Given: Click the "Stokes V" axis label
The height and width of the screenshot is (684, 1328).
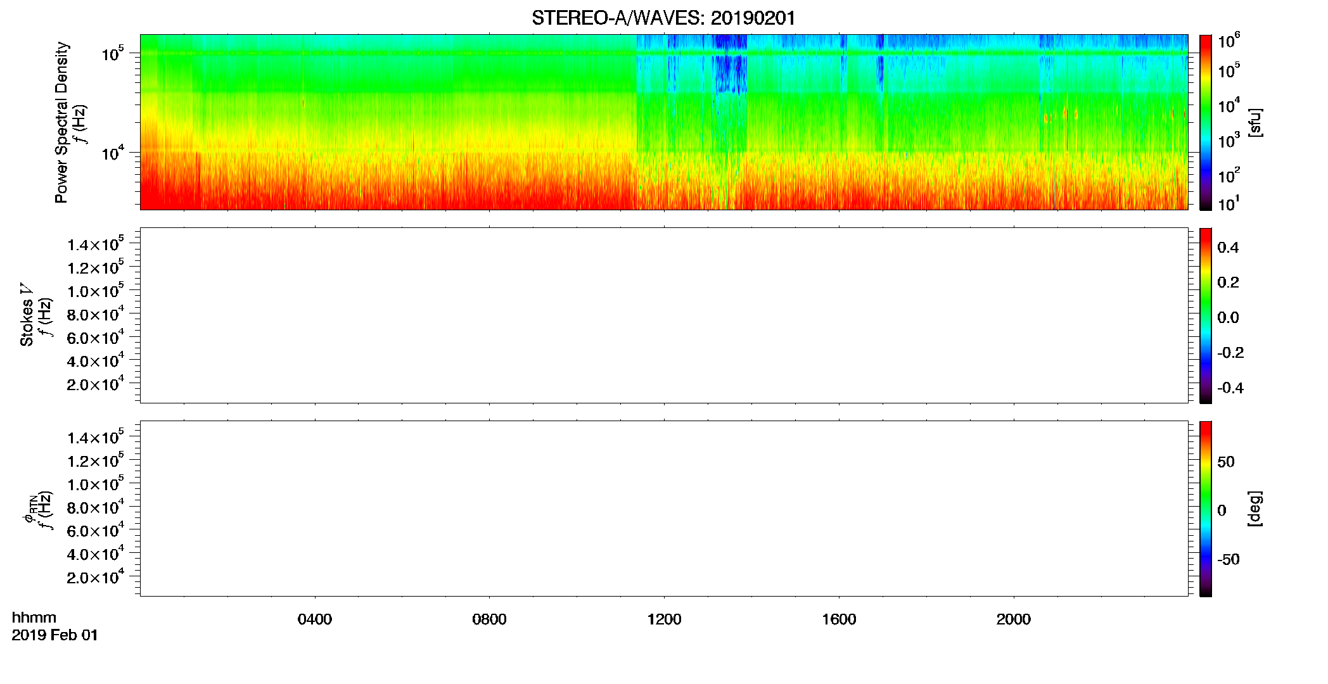Looking at the screenshot, I should click(x=27, y=315).
